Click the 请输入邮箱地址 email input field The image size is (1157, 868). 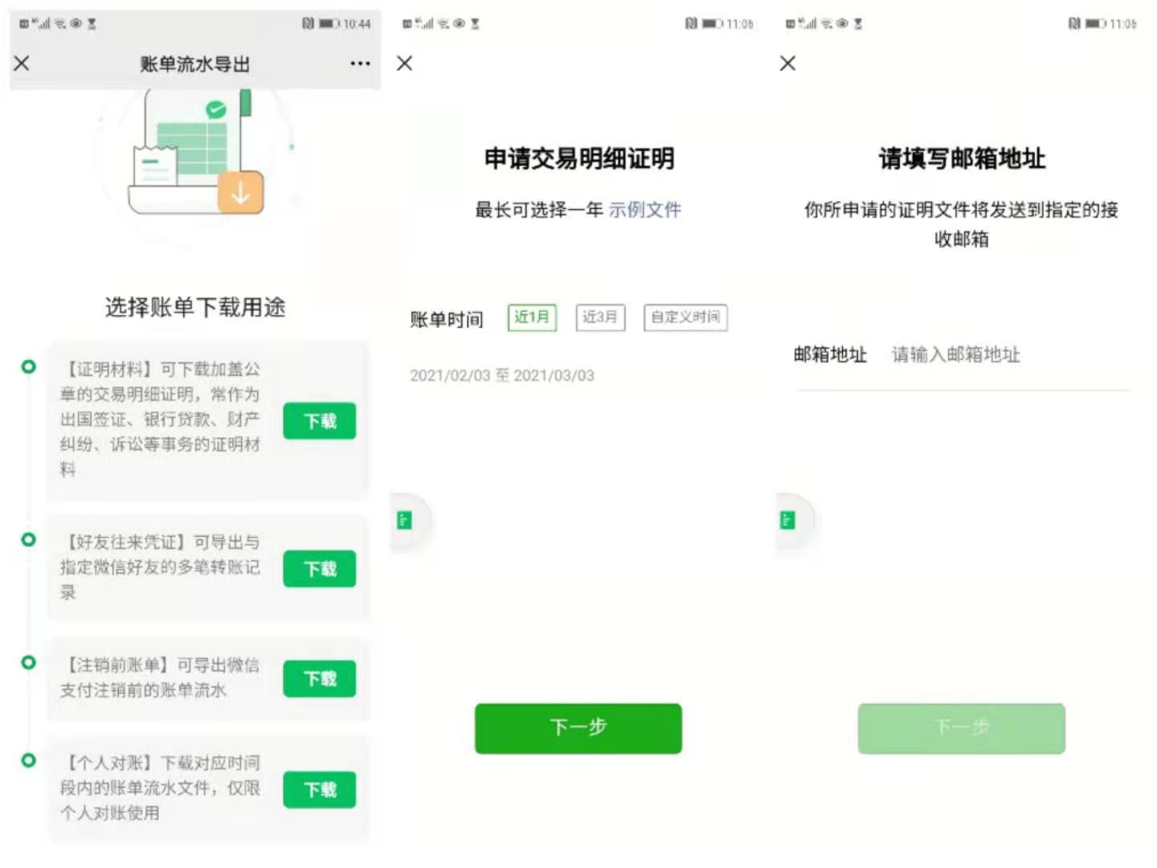(x=1004, y=354)
